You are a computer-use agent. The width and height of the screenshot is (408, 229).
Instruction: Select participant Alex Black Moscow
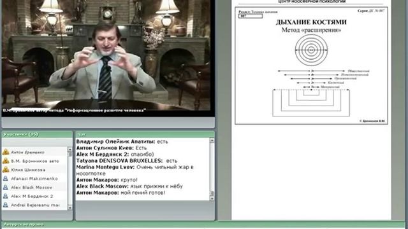pos(34,187)
